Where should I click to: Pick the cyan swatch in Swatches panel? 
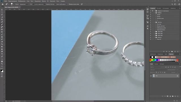coord(155,60)
